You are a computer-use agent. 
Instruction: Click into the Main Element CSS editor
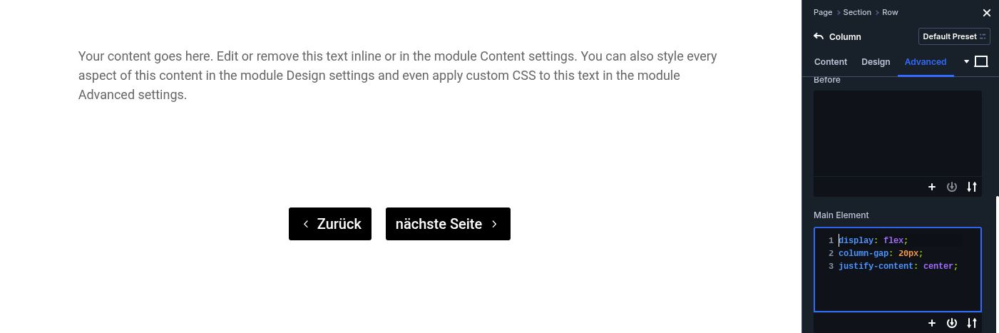897,285
